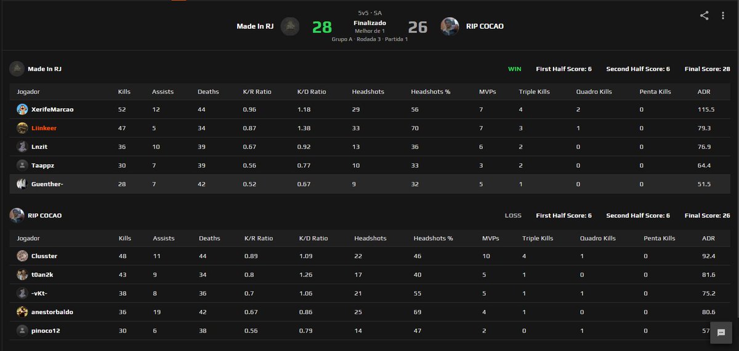Open Lnzit player profile link
Image resolution: width=739 pixels, height=351 pixels.
coord(39,146)
